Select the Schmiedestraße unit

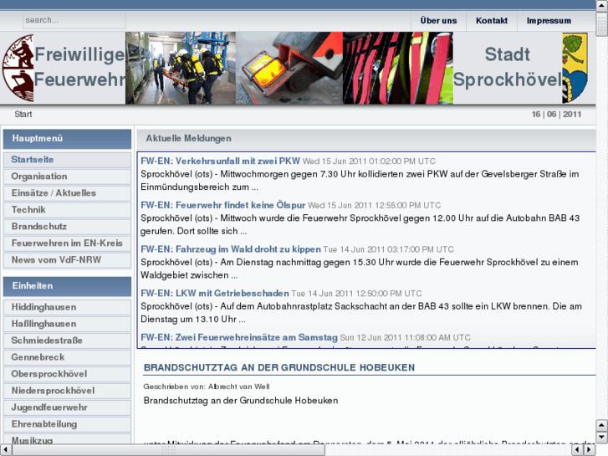coord(67,341)
